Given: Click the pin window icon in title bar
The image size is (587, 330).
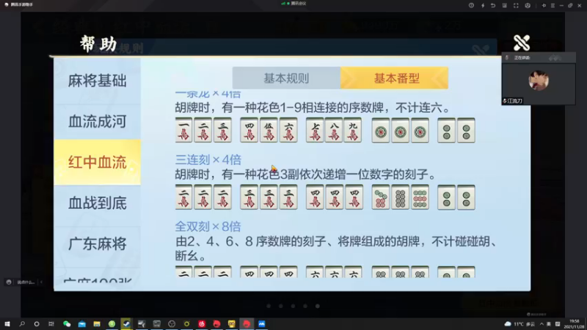Looking at the screenshot, I should coord(544,5).
